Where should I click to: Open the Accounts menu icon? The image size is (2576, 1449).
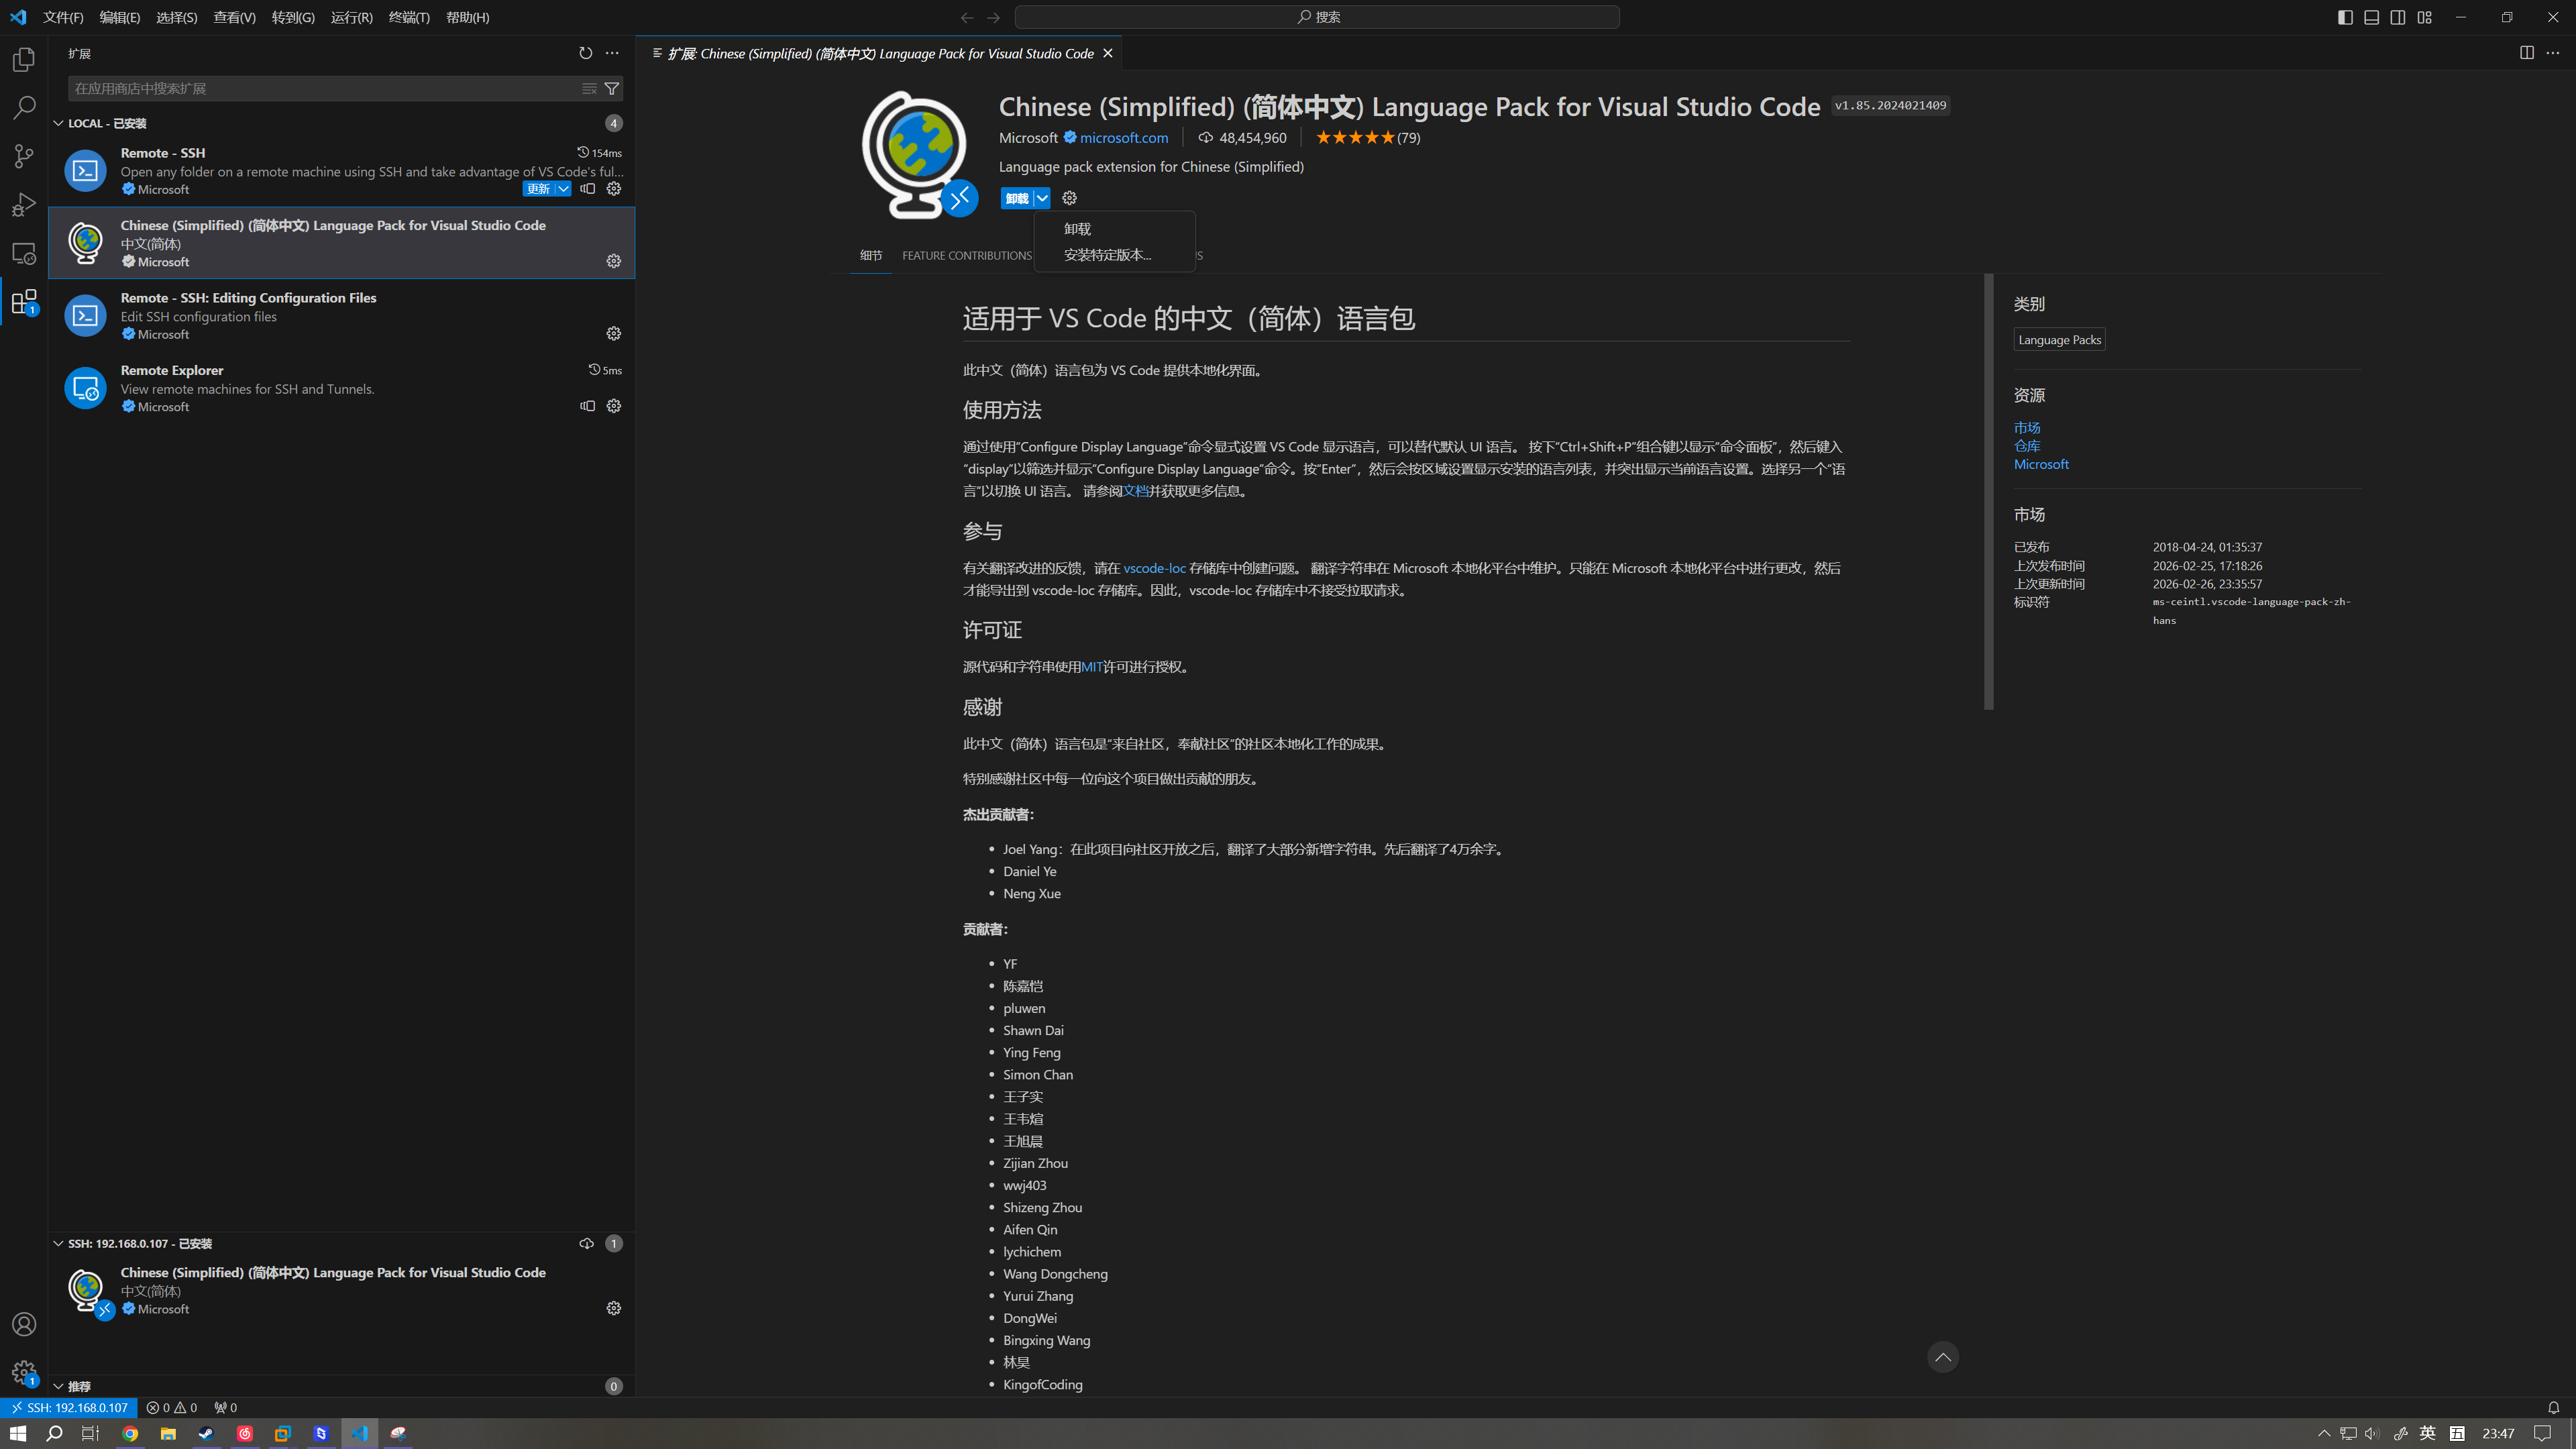(x=24, y=1324)
